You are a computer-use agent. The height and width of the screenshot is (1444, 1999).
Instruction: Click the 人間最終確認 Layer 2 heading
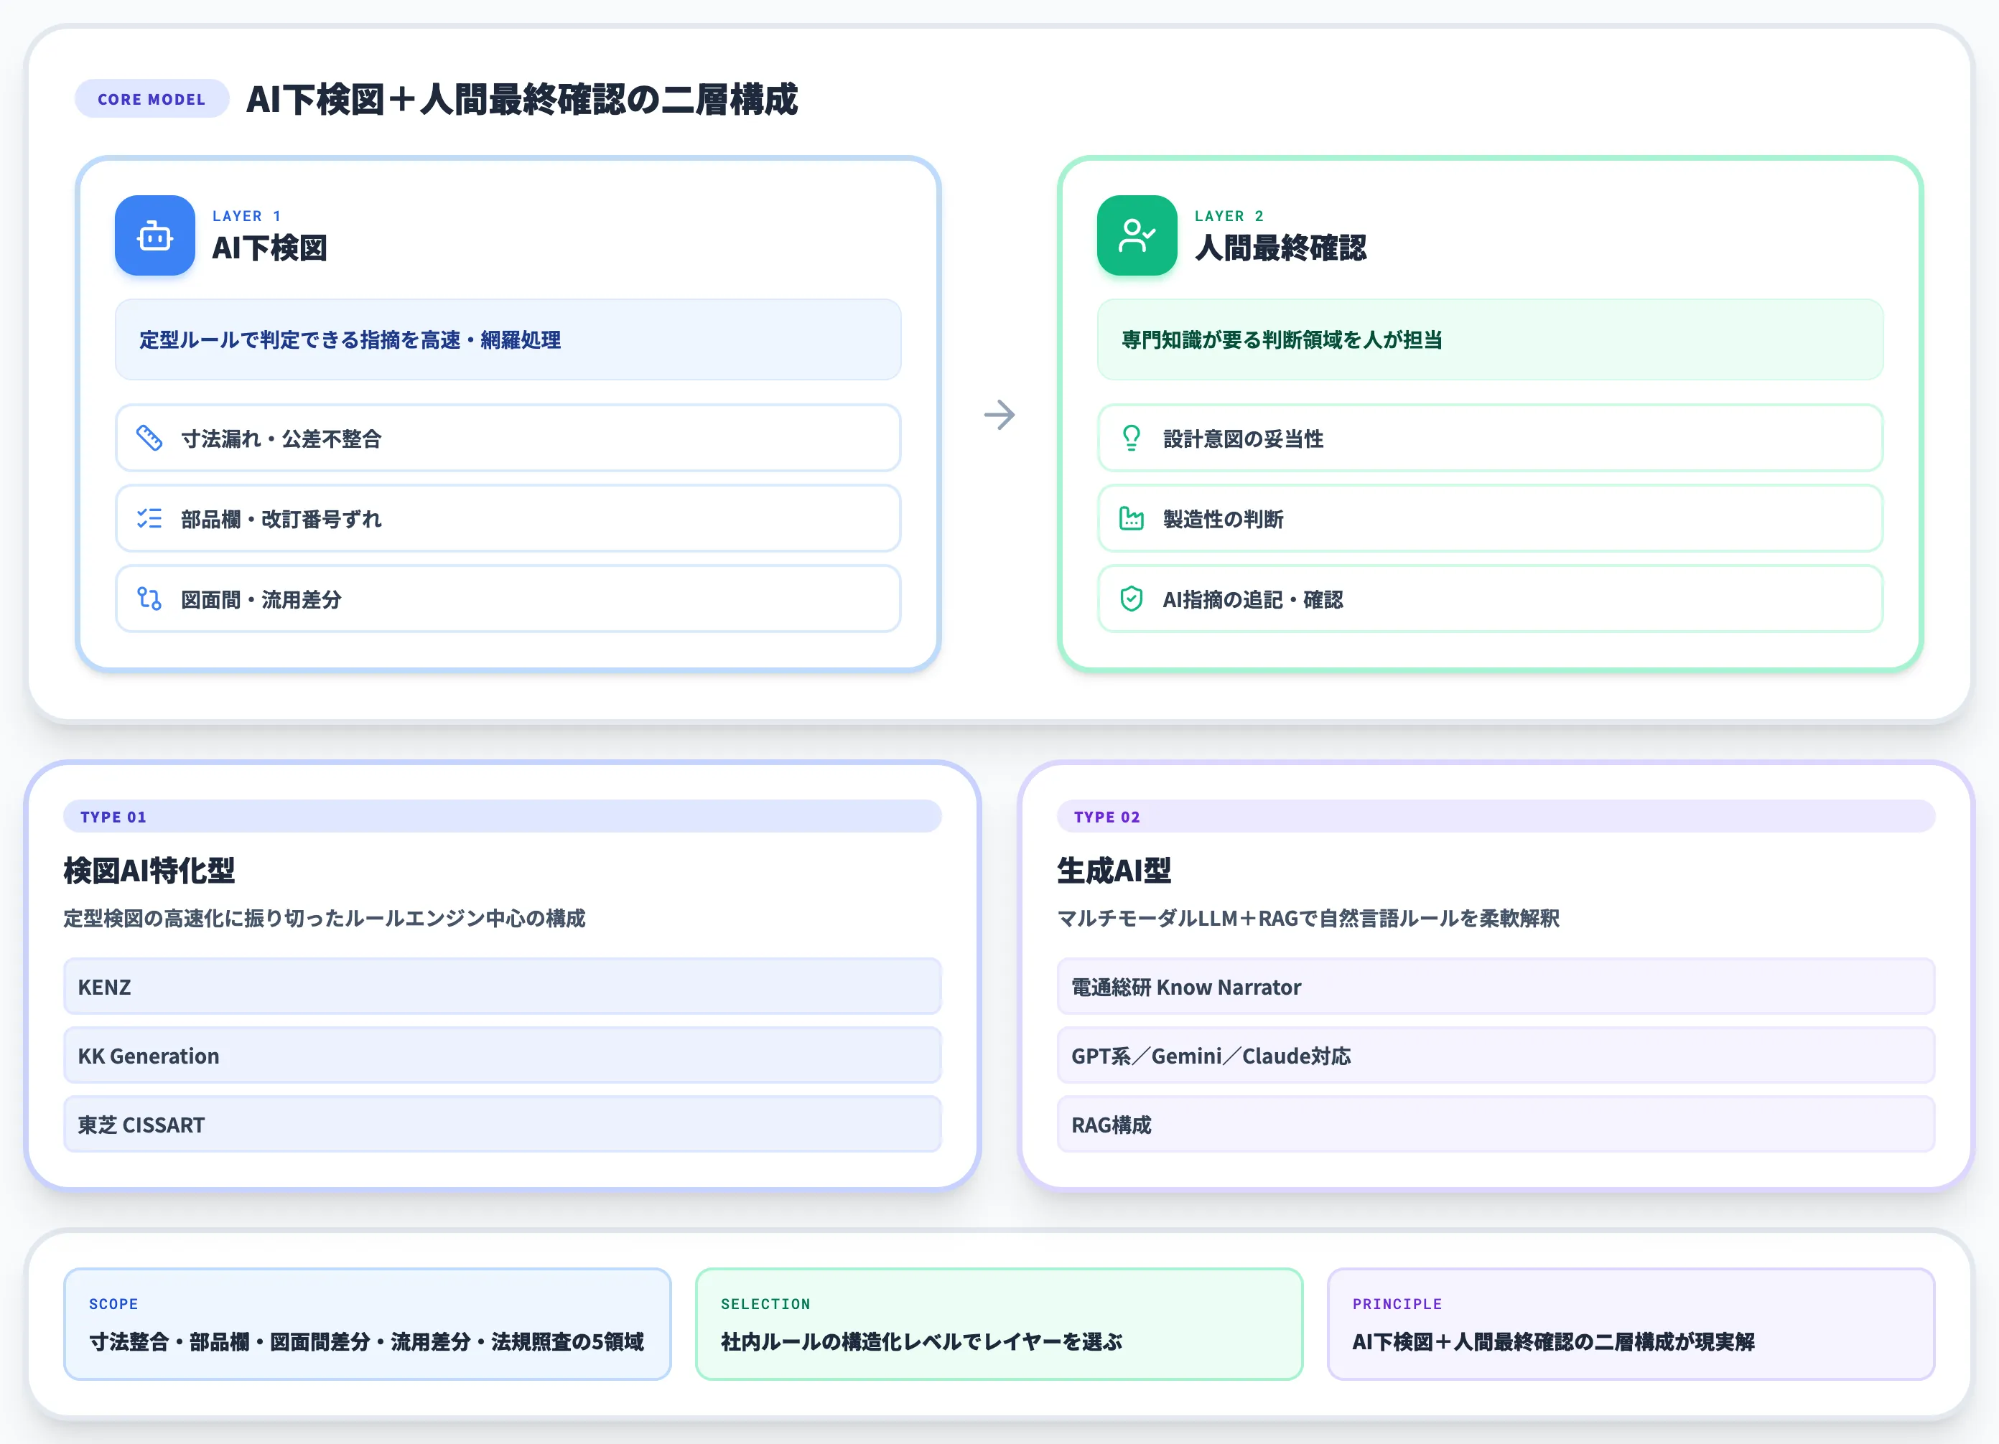pyautogui.click(x=1281, y=248)
